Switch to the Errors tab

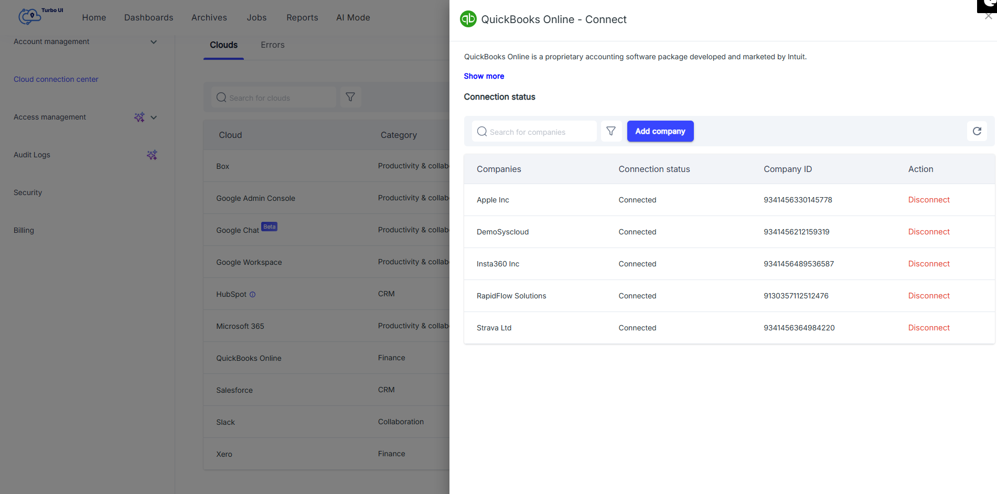(273, 45)
